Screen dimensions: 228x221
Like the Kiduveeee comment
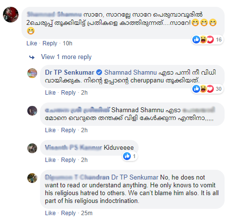click(50, 160)
